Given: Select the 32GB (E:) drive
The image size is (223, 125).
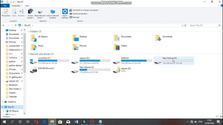Looking at the screenshot, I should click(x=132, y=60).
